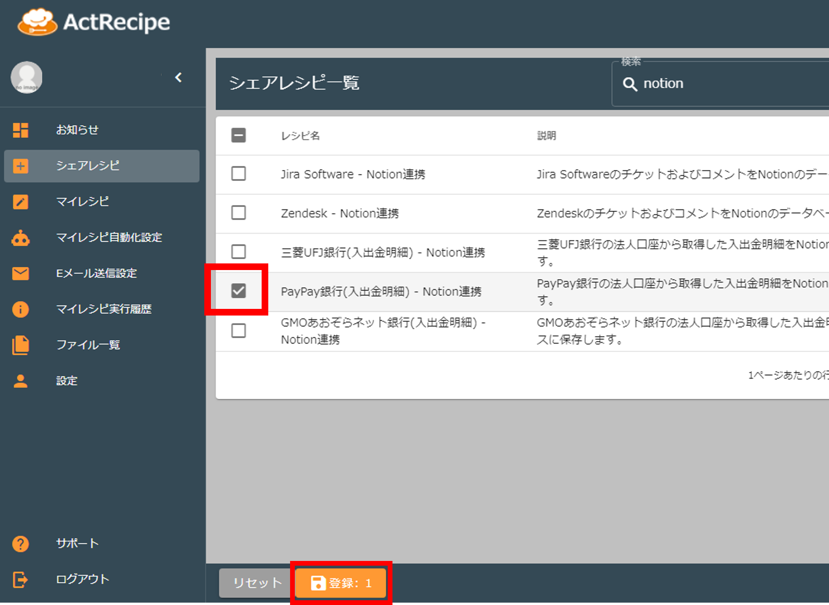Go to シェアレシピ menu item

[102, 166]
